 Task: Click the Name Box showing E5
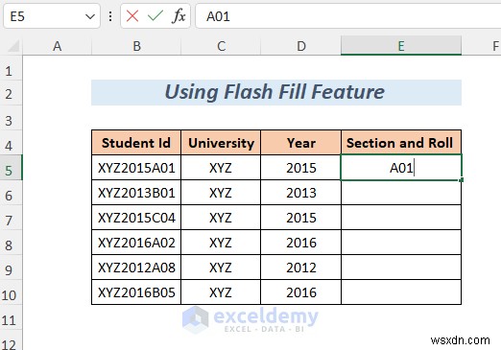[52, 16]
